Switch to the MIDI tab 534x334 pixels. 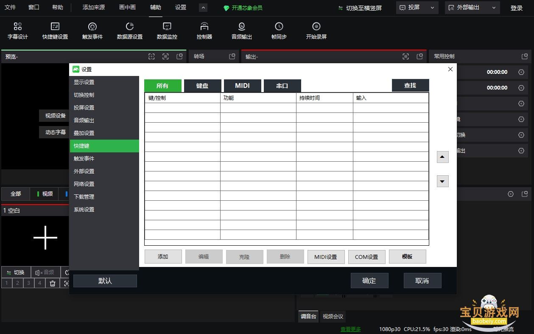(243, 86)
